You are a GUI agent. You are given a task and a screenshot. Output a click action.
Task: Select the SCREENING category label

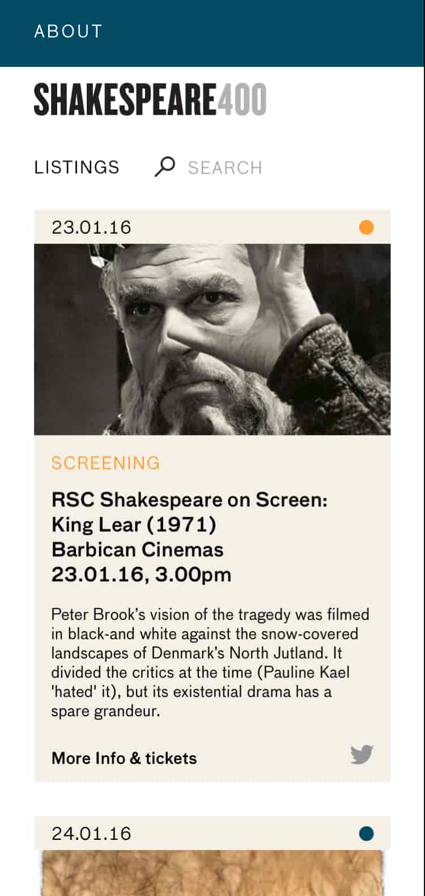[x=106, y=463]
